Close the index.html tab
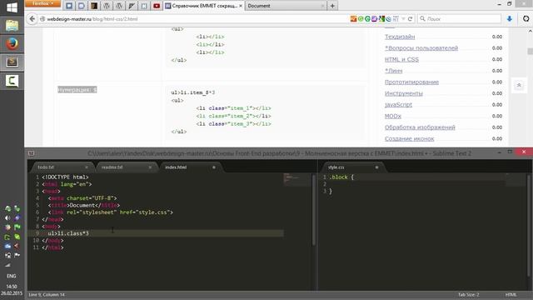 [214, 167]
